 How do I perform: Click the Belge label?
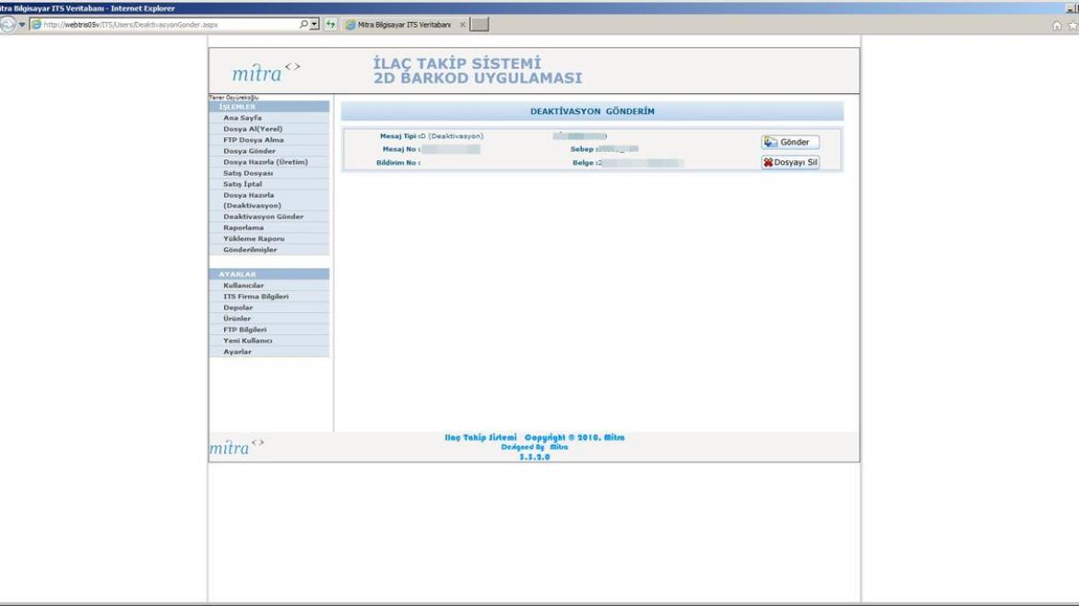[x=585, y=163]
